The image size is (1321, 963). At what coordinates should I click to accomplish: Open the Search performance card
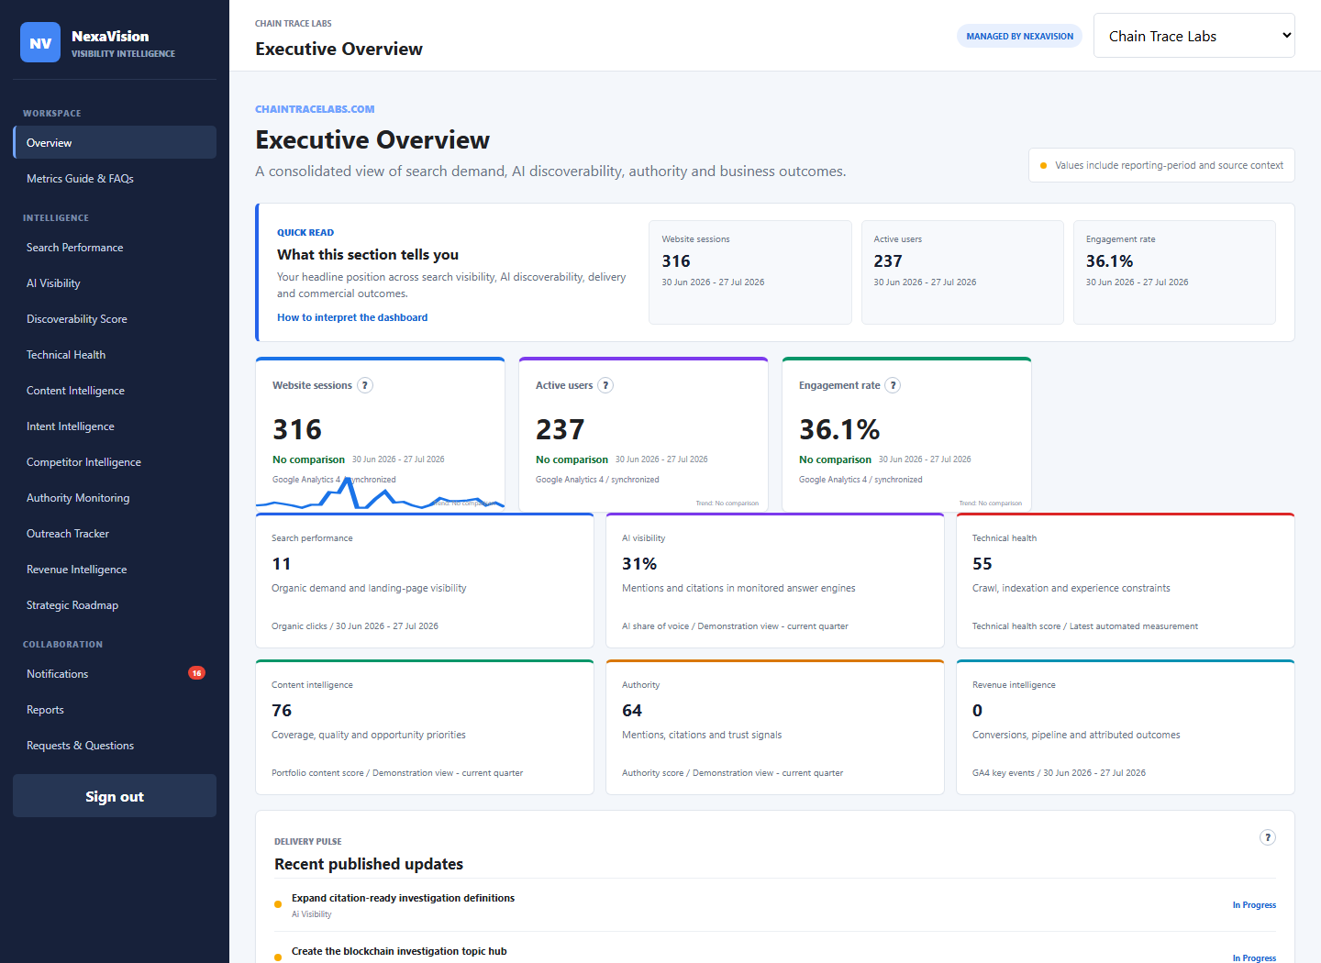[x=425, y=581]
